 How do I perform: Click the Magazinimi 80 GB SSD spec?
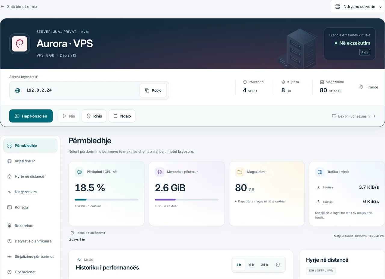332,87
